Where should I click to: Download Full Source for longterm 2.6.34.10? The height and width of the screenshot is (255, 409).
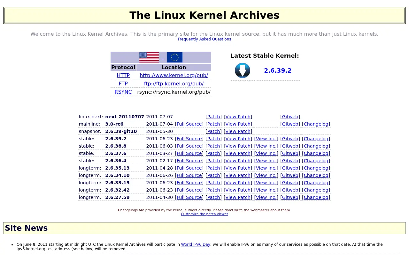click(189, 175)
